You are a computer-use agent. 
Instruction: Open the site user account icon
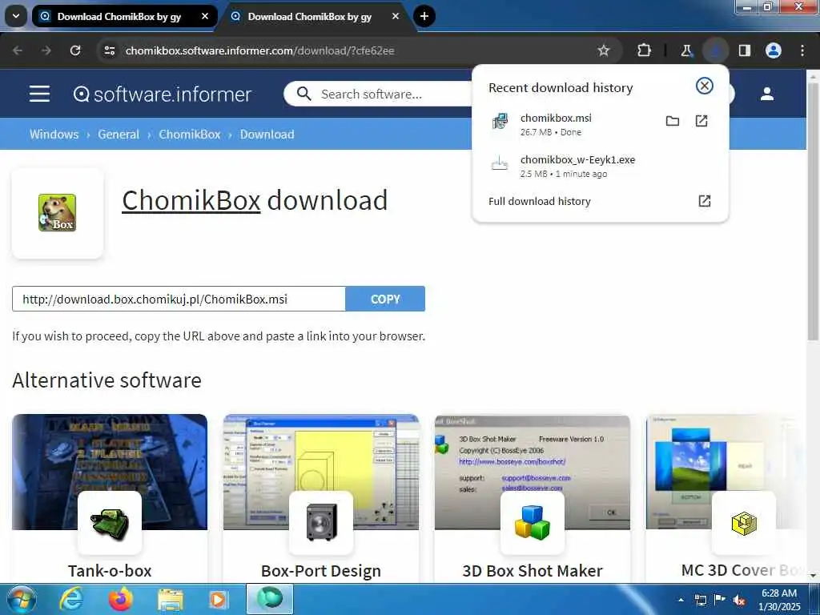767,94
